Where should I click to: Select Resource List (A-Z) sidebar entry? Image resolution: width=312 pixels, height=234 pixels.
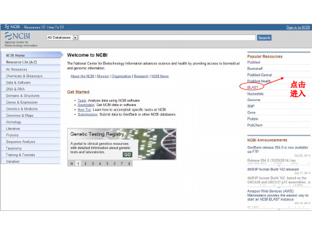click(21, 62)
